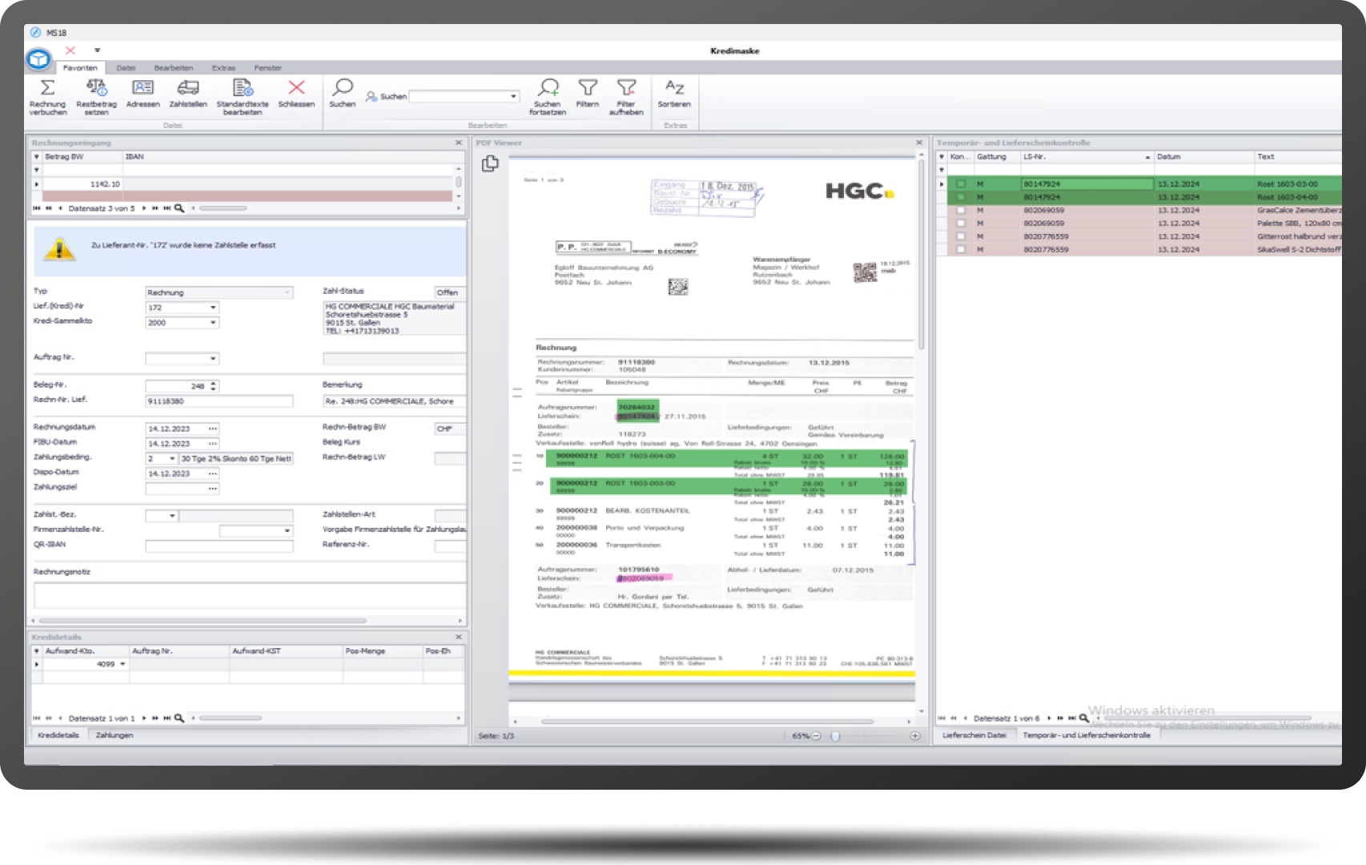The height and width of the screenshot is (865, 1366).
Task: Check the box for row Rost 1603-03-00
Action: 961,184
